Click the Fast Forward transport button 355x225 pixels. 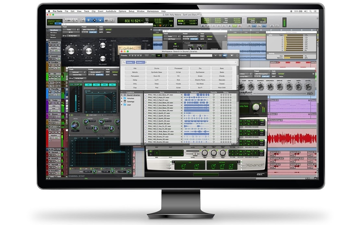click(219, 26)
